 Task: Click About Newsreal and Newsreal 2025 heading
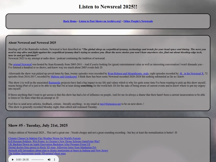[x=32, y=43]
